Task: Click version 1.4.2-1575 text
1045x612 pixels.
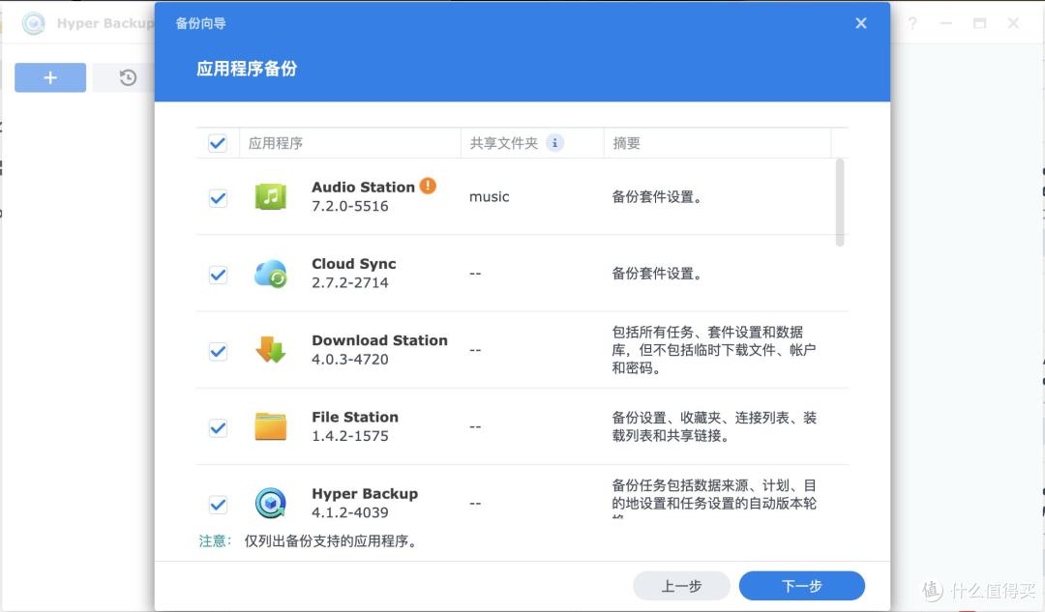Action: [x=350, y=436]
